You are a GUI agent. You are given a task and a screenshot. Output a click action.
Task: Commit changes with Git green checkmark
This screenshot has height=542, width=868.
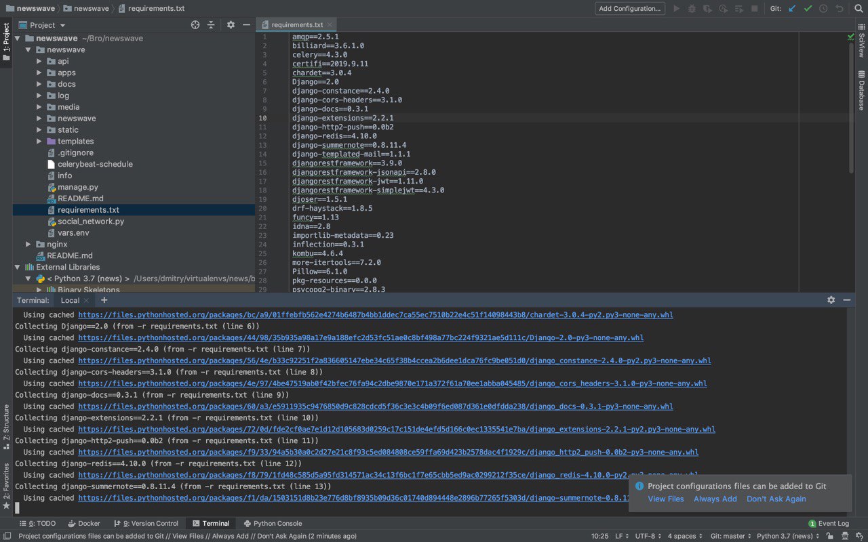[x=808, y=9]
